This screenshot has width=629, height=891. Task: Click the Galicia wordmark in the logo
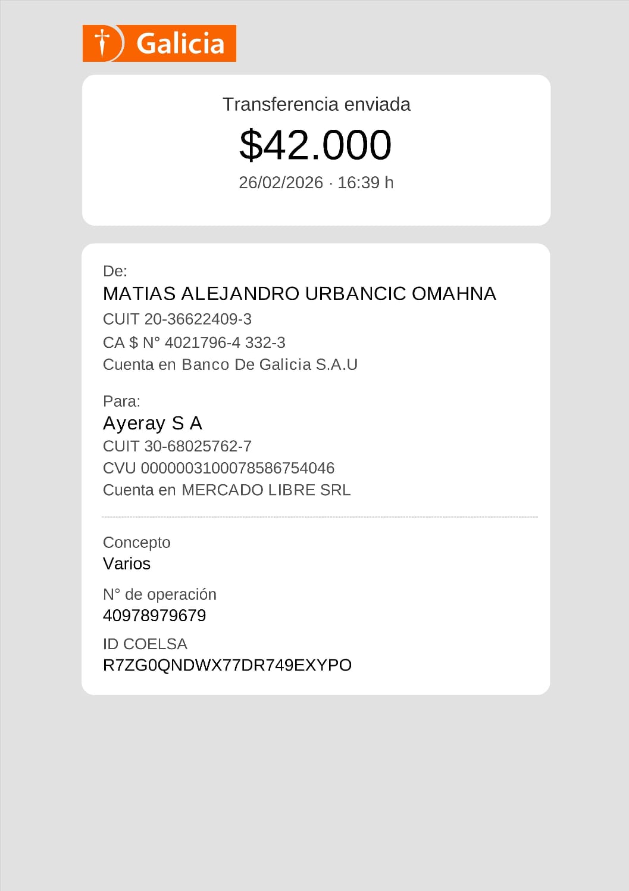coord(180,44)
